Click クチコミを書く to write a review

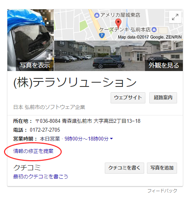coord(124,168)
